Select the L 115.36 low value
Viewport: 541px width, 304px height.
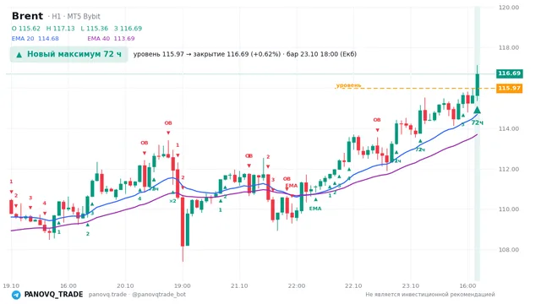click(x=94, y=28)
